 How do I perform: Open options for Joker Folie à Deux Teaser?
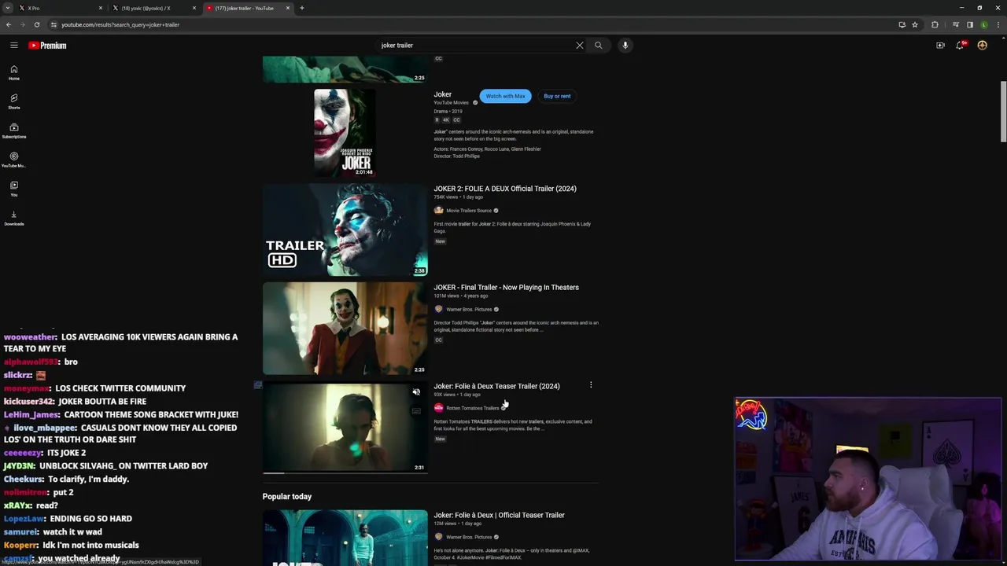click(x=591, y=385)
